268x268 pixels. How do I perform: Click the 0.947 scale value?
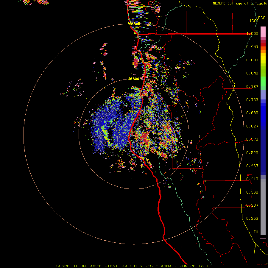pos(252,47)
